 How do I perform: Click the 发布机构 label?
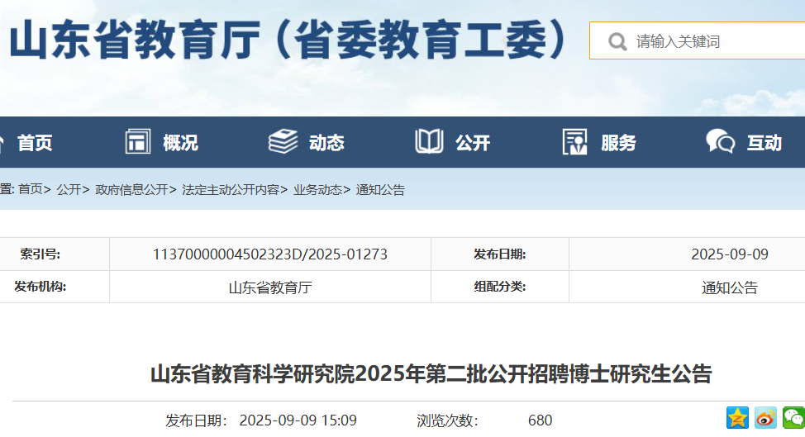click(x=40, y=287)
